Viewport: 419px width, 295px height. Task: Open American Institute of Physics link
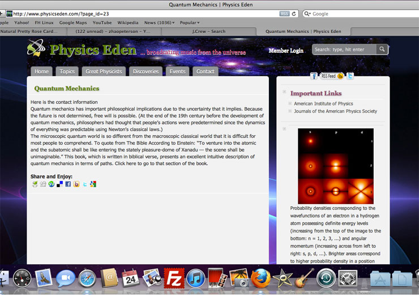point(323,104)
